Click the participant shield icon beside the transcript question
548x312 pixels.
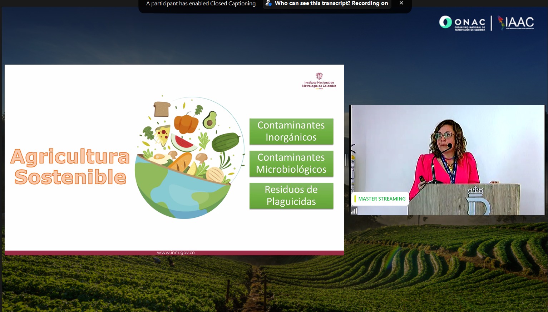coord(268,3)
